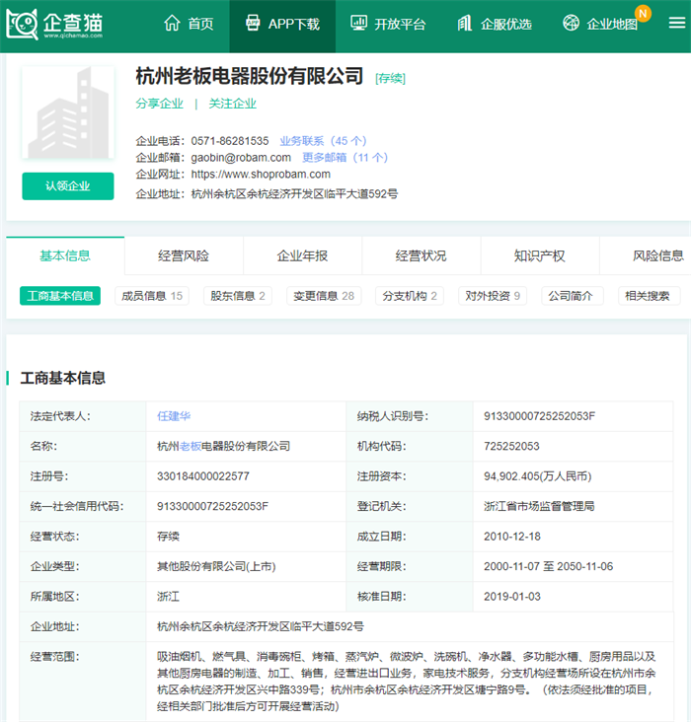This screenshot has height=722, width=691.
Task: Click the 经营范围 description text
Action: pos(407,681)
